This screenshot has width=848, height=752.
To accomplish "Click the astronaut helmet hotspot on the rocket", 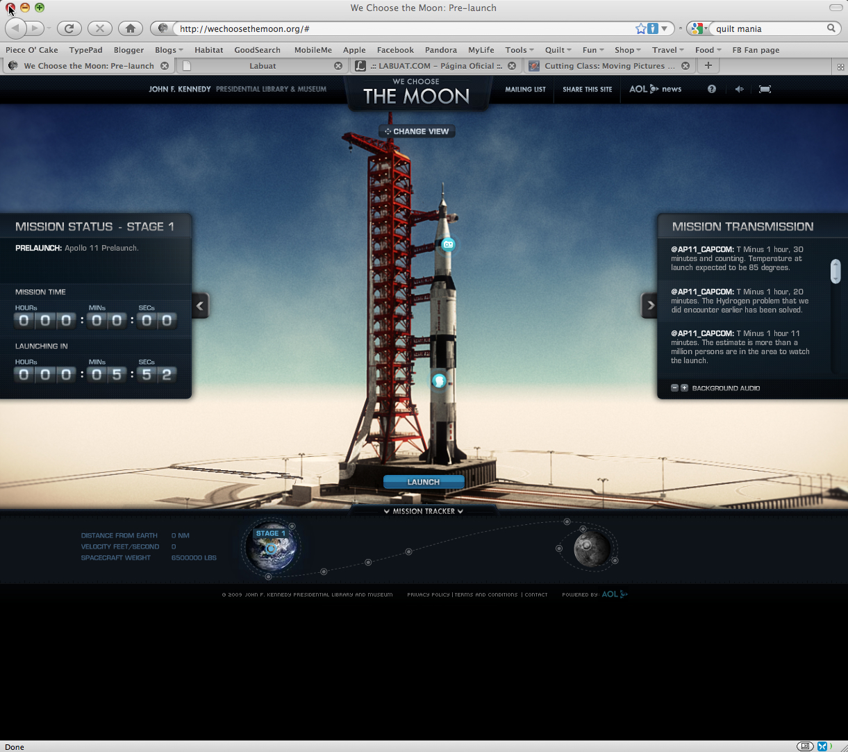I will 439,381.
